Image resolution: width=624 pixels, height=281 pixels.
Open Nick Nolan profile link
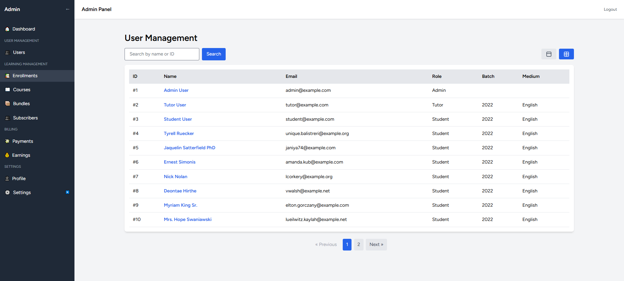(176, 177)
